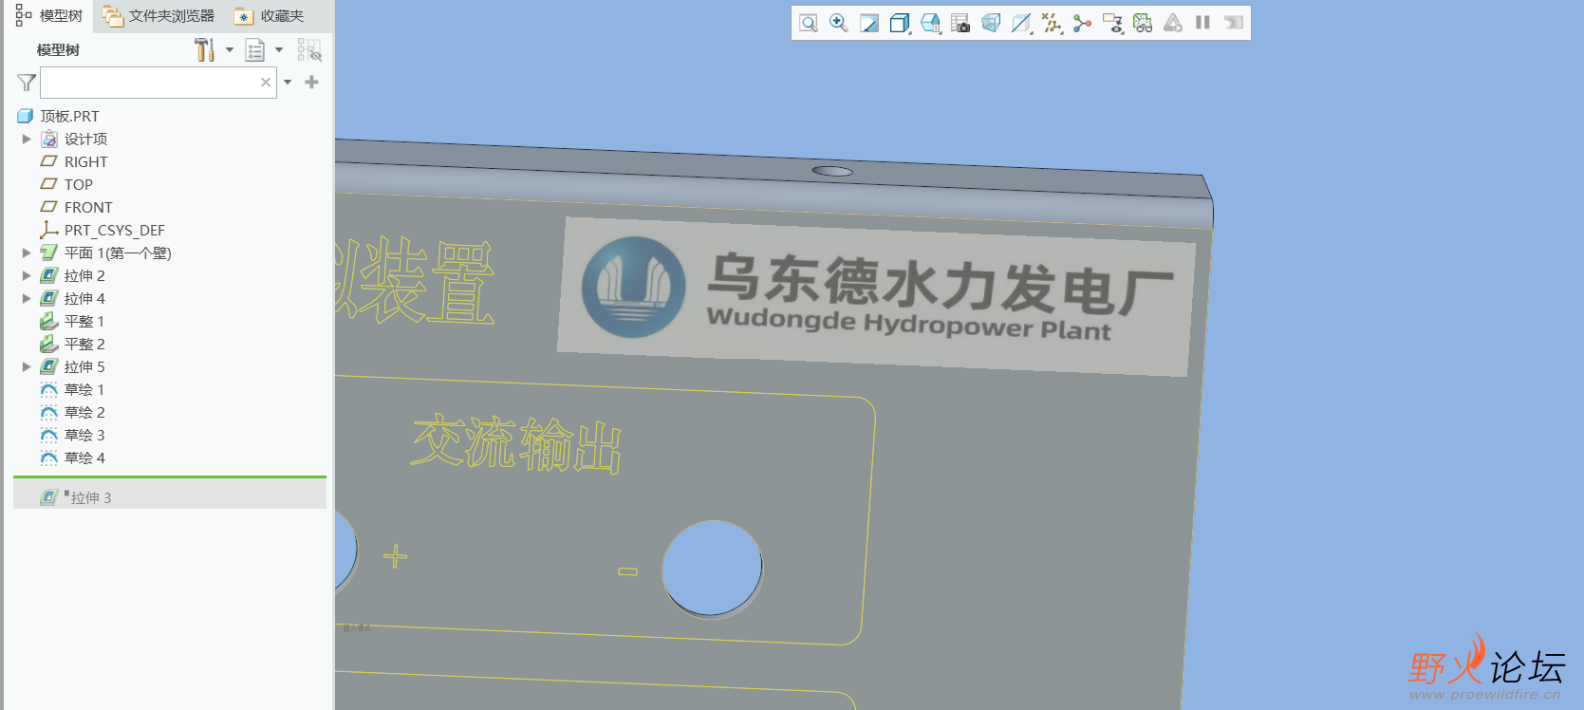Screen dimensions: 1584x710
Task: Click the tree columns list icon
Action: pyautogui.click(x=254, y=50)
